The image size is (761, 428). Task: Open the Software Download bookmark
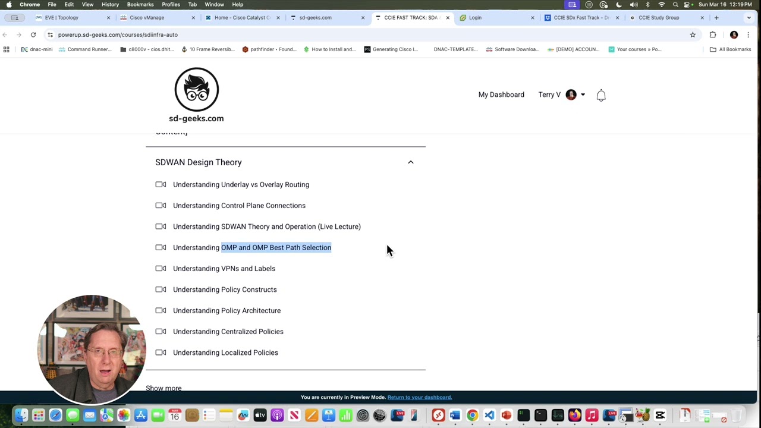(x=512, y=49)
